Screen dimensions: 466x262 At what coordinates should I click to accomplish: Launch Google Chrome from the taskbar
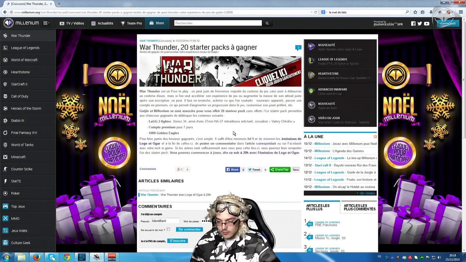click(x=67, y=257)
